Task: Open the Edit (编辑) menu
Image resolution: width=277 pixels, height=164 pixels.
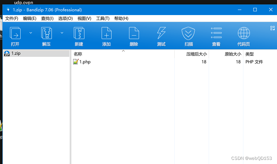Action: (30, 18)
